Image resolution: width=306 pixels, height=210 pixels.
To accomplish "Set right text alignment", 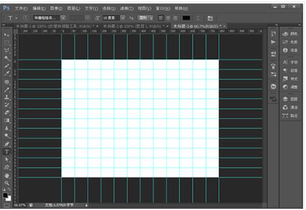I will click(176, 18).
